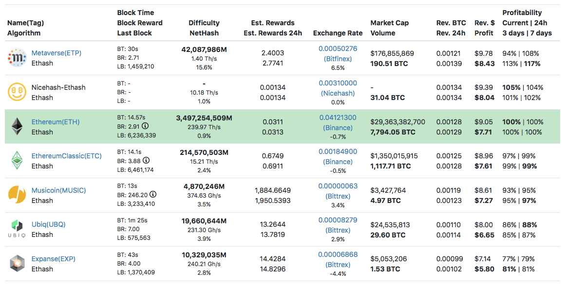Image resolution: width=565 pixels, height=286 pixels.
Task: Click Expanse Bittrex exchange rate 0.00006868
Action: coord(338,254)
